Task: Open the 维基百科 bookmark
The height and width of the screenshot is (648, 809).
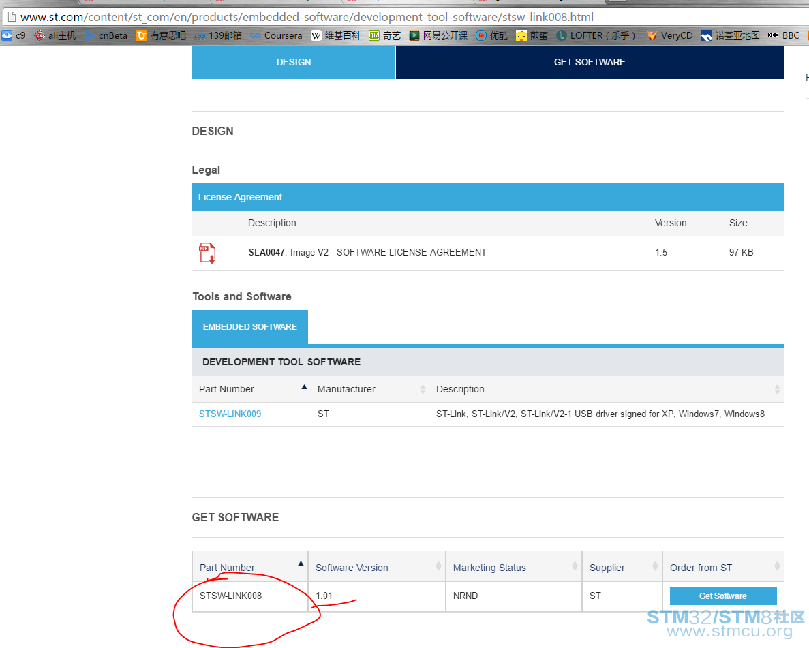Action: tap(336, 35)
